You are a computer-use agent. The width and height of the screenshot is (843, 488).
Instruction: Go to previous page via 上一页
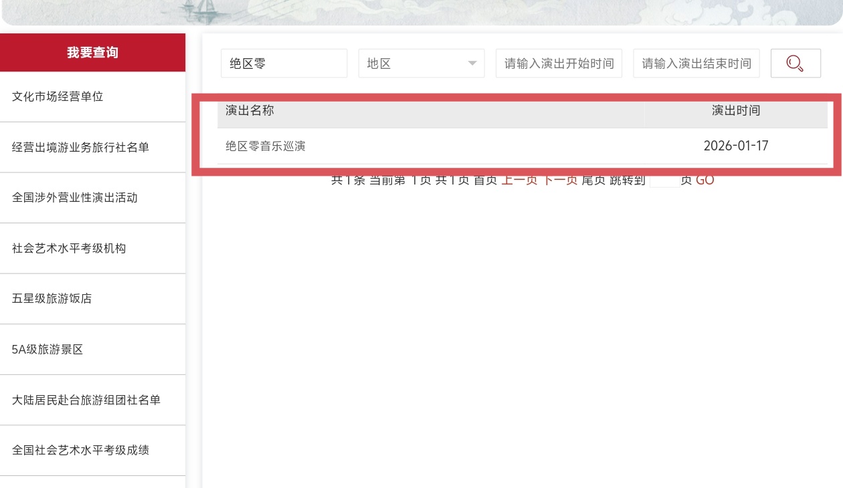point(519,180)
